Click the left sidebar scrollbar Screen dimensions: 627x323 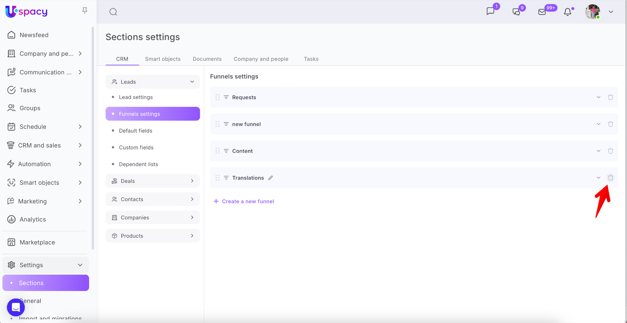pyautogui.click(x=93, y=138)
